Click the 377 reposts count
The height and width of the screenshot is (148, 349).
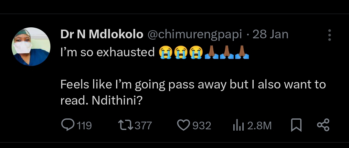click(x=143, y=125)
